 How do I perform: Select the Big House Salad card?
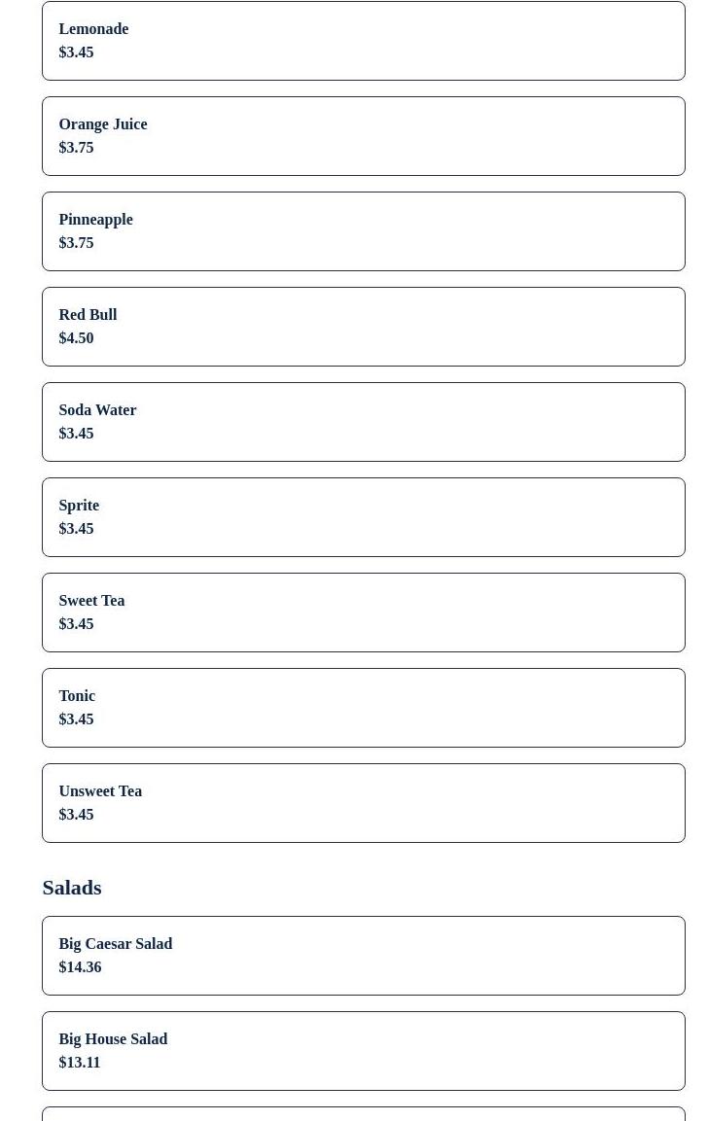coord(363,1051)
